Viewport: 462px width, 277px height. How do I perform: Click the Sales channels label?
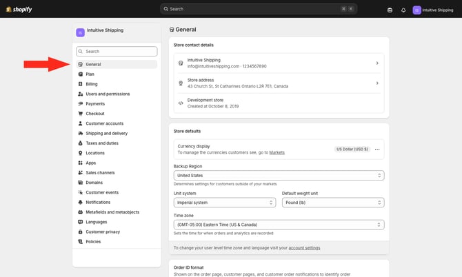click(x=100, y=173)
